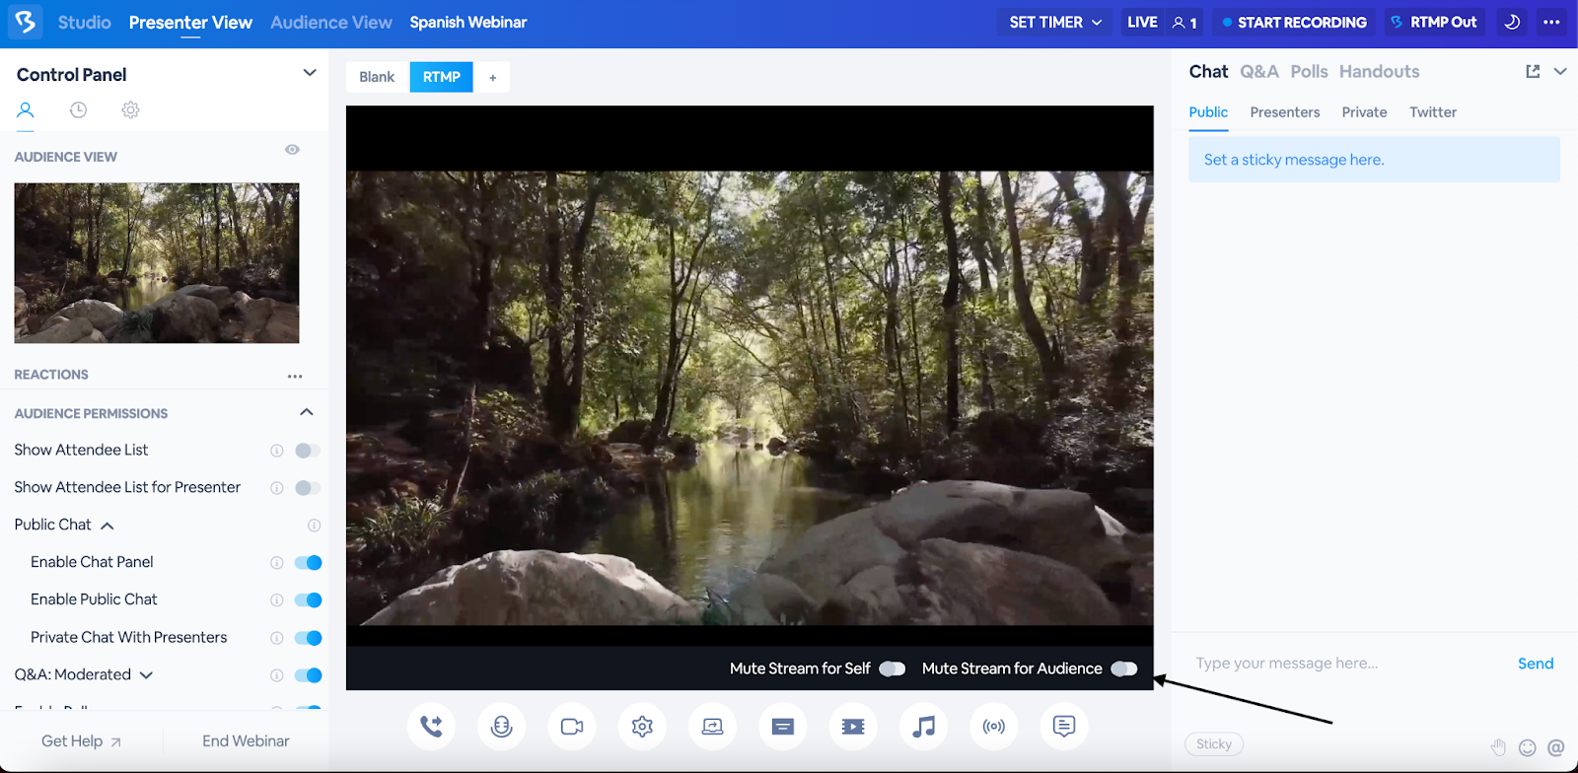Viewport: 1578px width, 773px height.
Task: Collapse Audience Permissions section
Action: (x=307, y=412)
